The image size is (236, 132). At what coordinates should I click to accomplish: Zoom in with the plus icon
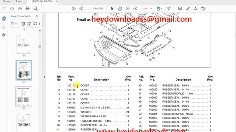click(x=135, y=8)
